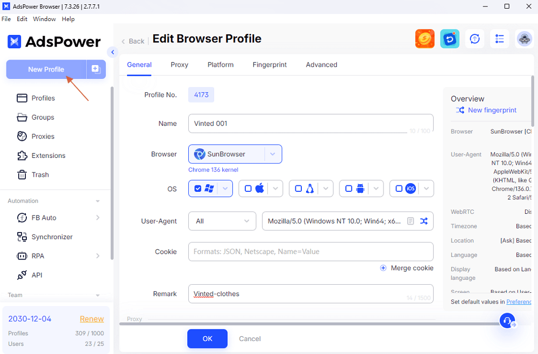The width and height of the screenshot is (538, 354).
Task: Collapse the sidebar with the round arrow
Action: [x=112, y=52]
